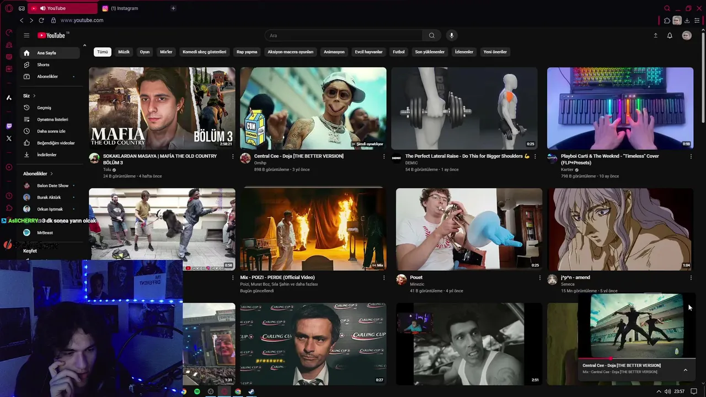Open the Minezic channel link
This screenshot has height=397, width=706.
pyautogui.click(x=417, y=285)
